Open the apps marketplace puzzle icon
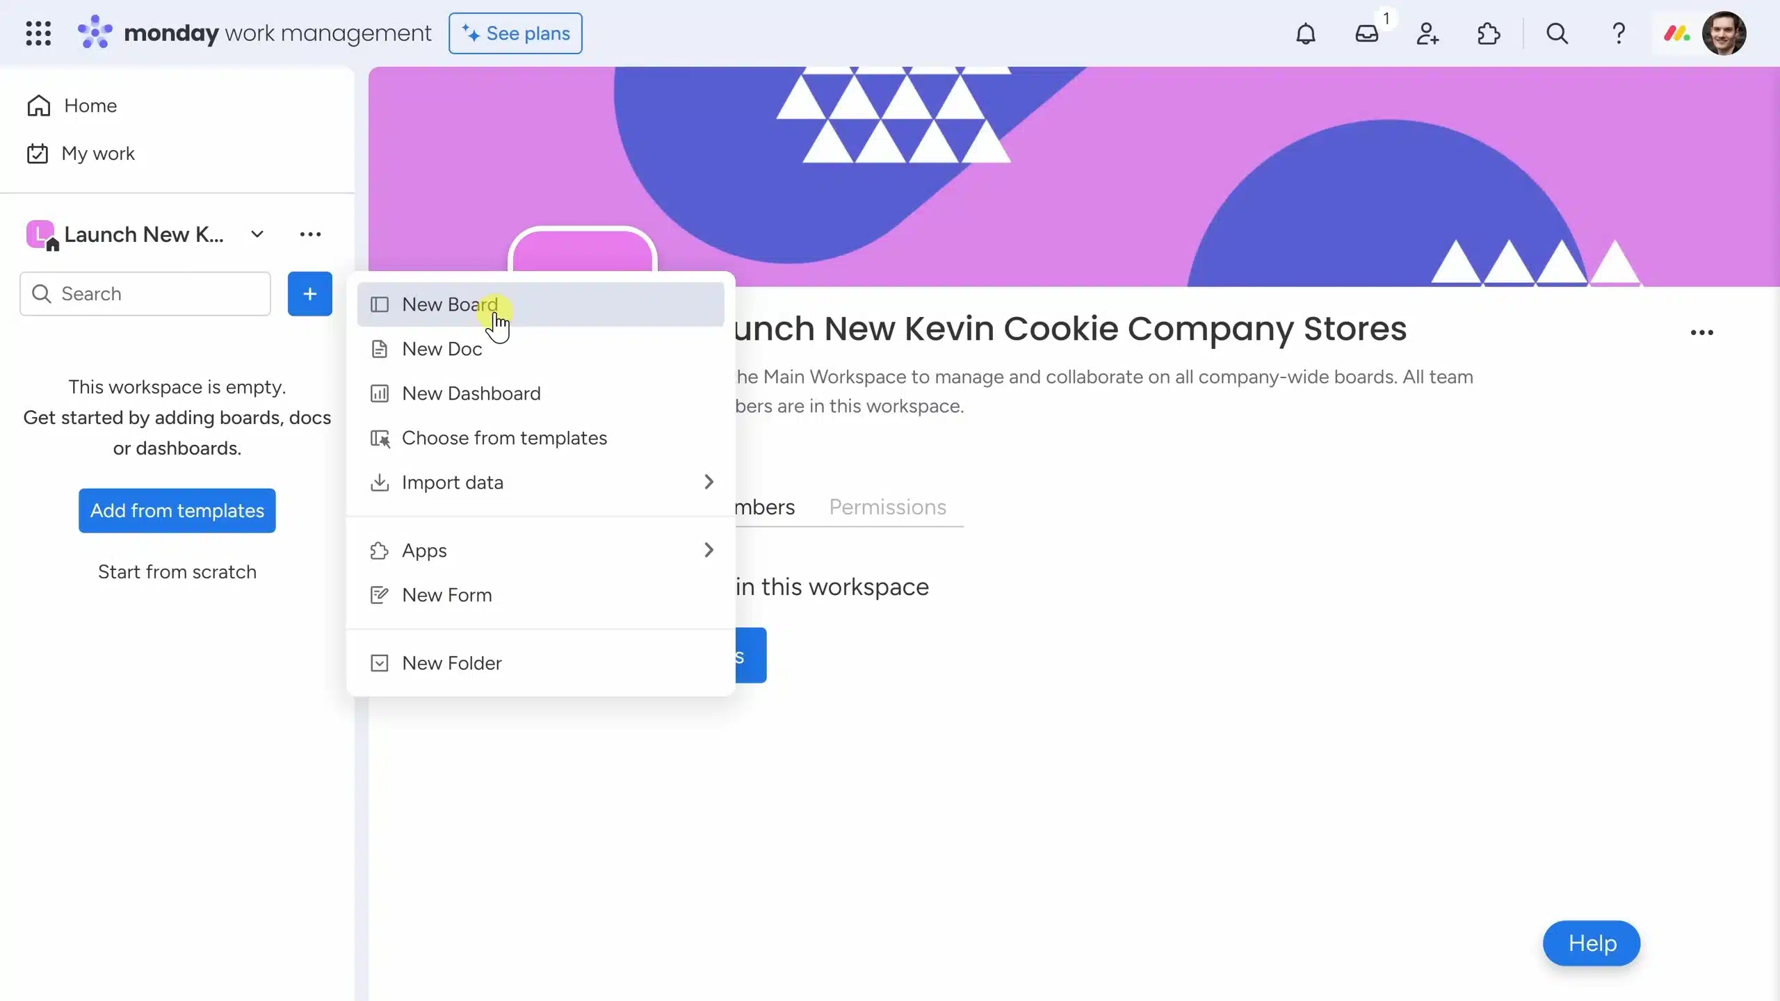Viewport: 1780px width, 1001px height. (1489, 33)
